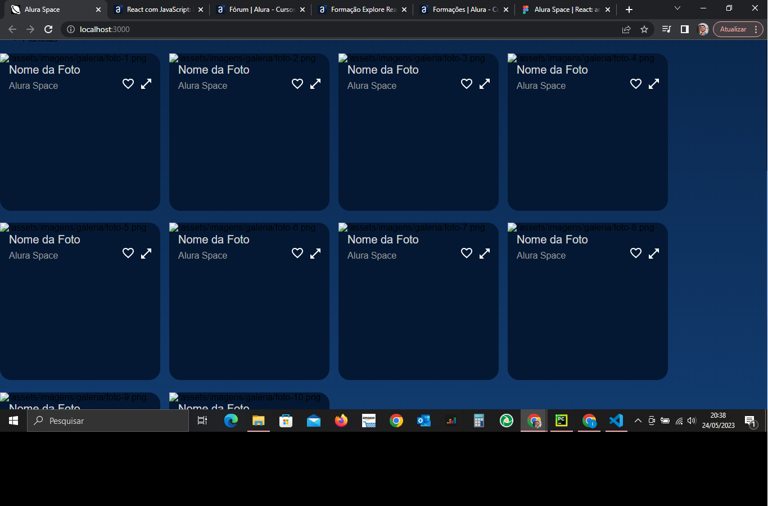
Task: Click the Pesquisar taskbar search box
Action: [108, 421]
